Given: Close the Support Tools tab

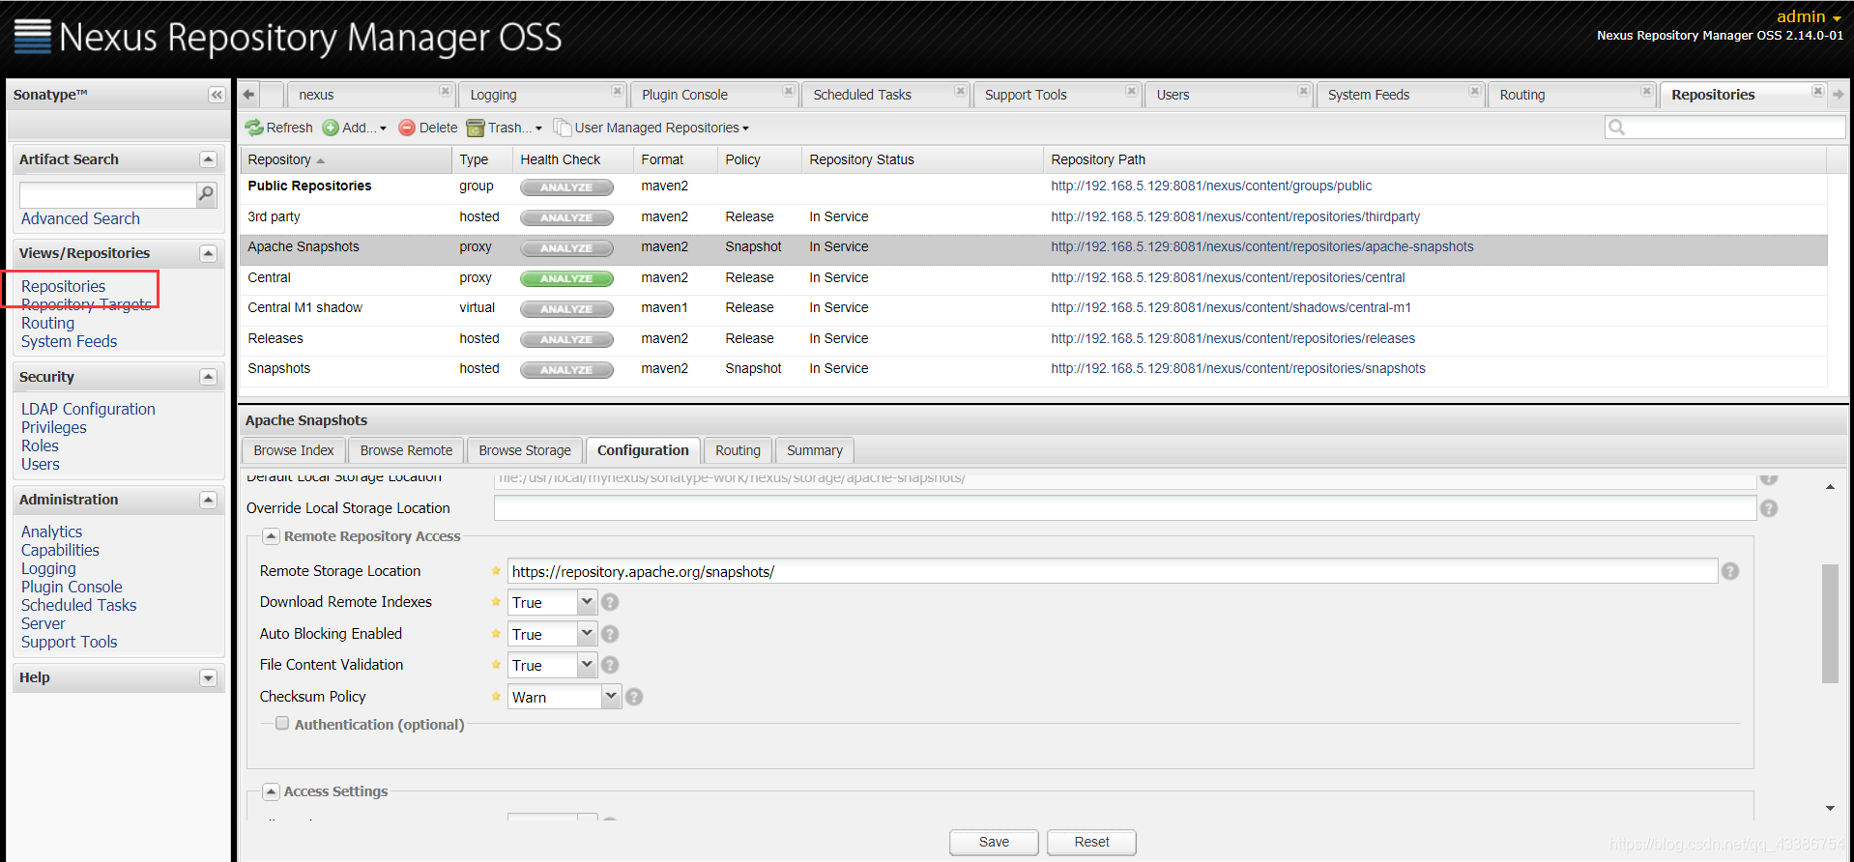Looking at the screenshot, I should (x=1132, y=91).
